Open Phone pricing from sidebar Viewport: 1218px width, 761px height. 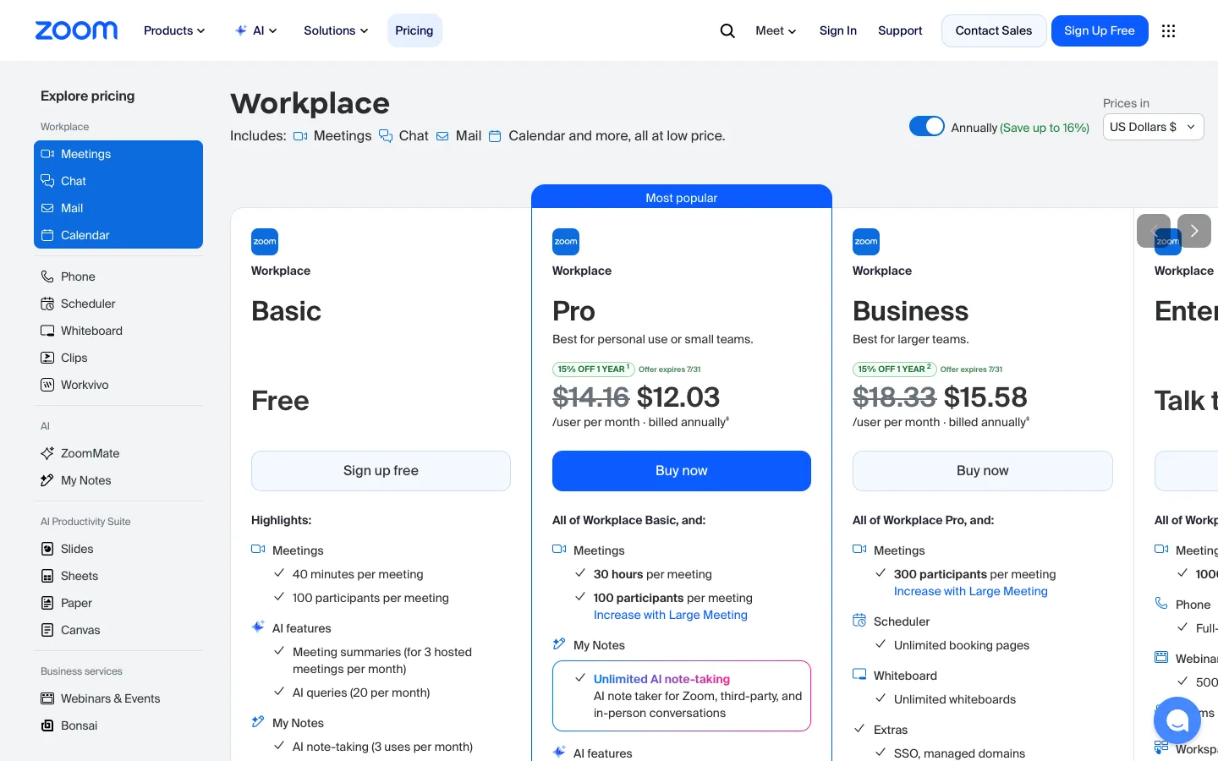click(x=118, y=276)
